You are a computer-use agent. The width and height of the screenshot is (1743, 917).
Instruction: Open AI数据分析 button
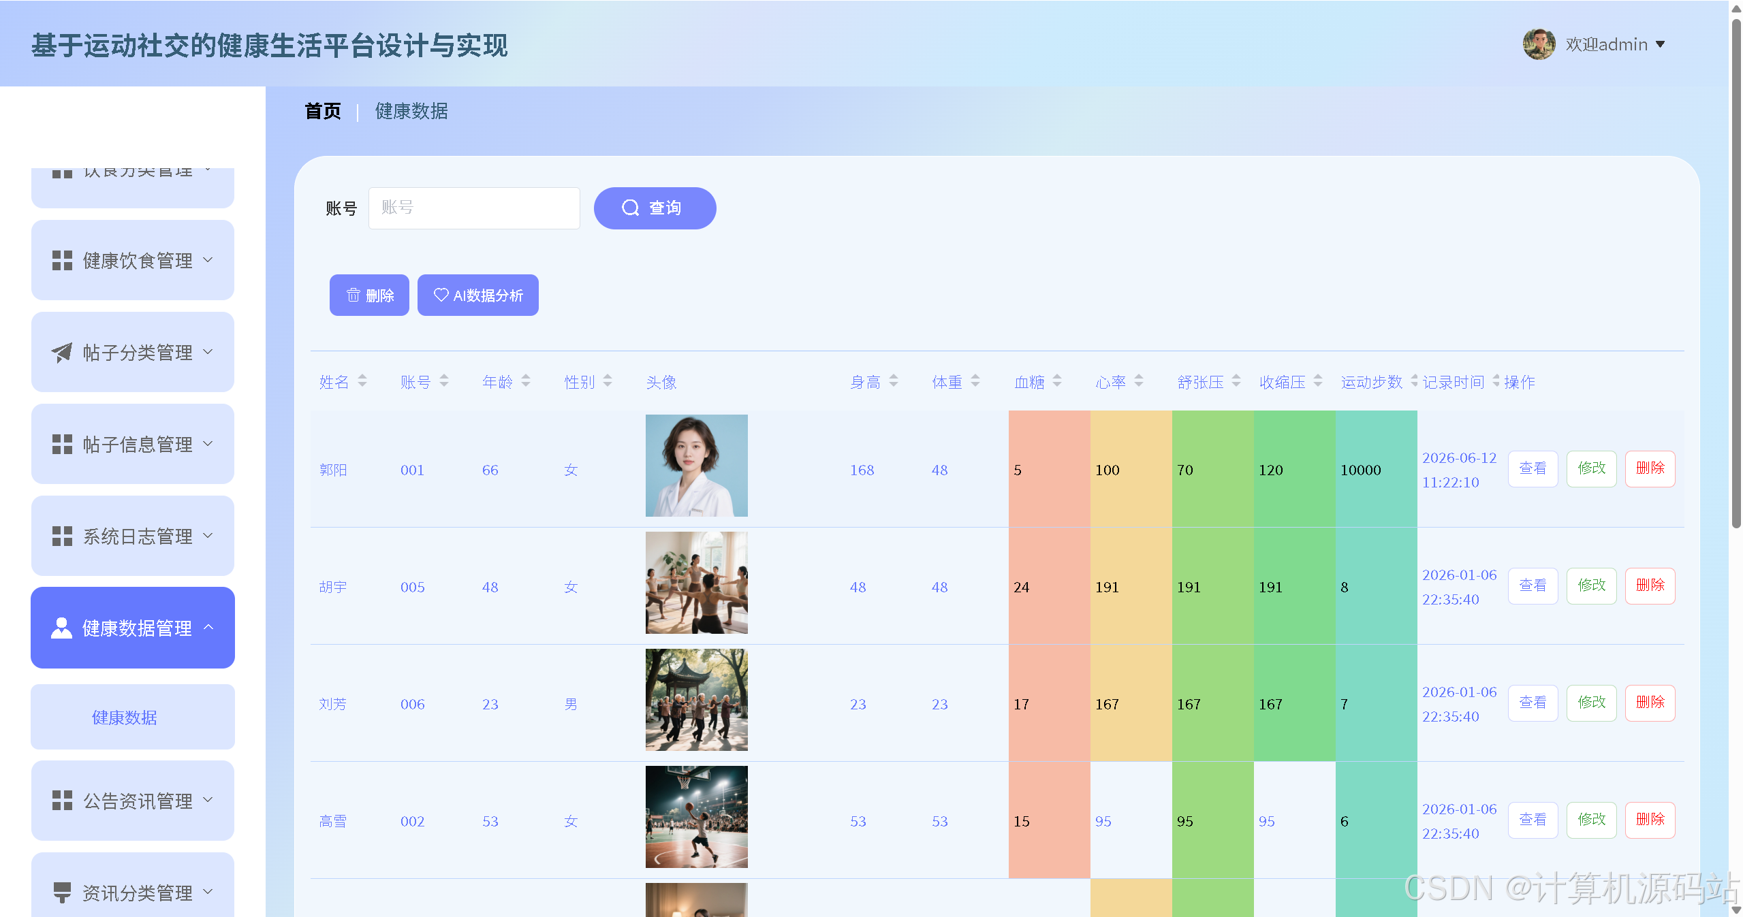478,295
